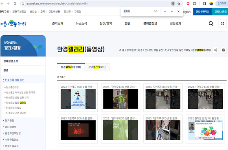Open 분야별정보 main menu

(150, 24)
